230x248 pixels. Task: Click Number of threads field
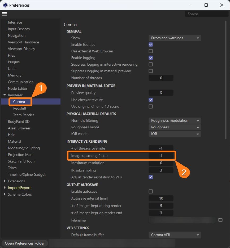[x=161, y=78]
